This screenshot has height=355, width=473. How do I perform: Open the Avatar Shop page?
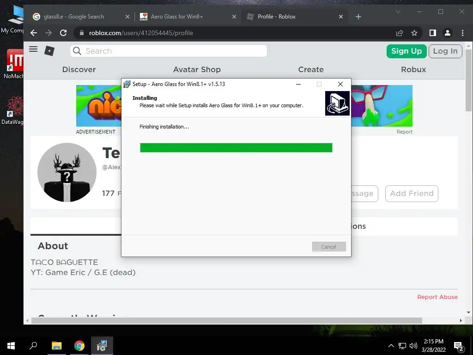[x=197, y=69]
